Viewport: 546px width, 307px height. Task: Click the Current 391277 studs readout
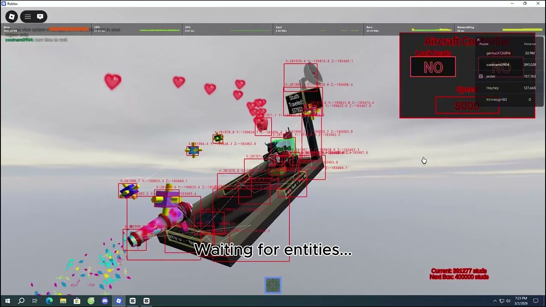click(x=459, y=271)
